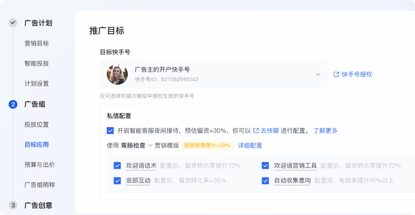Click the 了解更多 link
This screenshot has height=215, width=415.
[x=325, y=131]
